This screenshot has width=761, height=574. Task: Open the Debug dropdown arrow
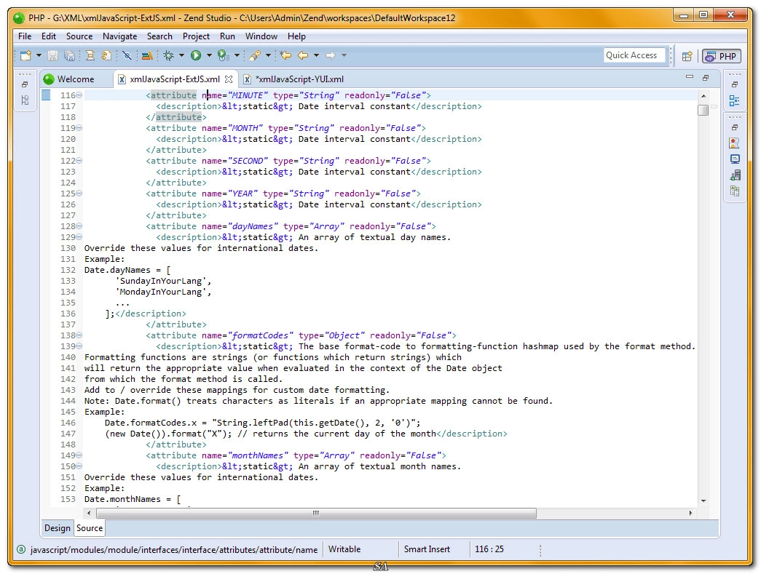(181, 56)
